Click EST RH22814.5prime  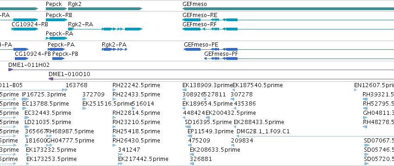click(x=136, y=113)
